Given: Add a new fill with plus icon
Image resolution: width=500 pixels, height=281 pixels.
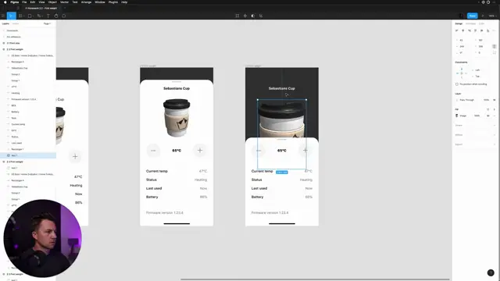Looking at the screenshot, I should coord(495,109).
